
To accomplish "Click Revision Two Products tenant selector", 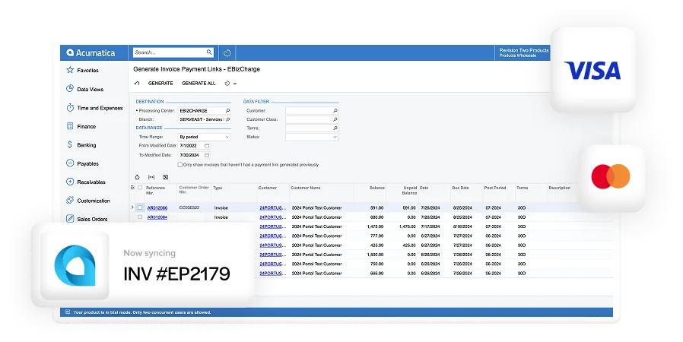I will (x=523, y=52).
